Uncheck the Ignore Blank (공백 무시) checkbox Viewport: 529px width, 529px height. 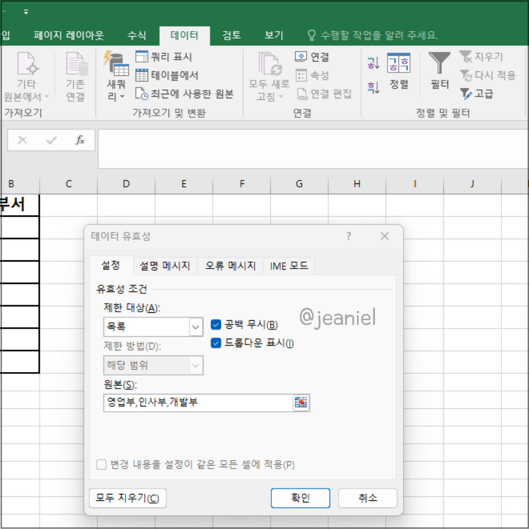217,324
